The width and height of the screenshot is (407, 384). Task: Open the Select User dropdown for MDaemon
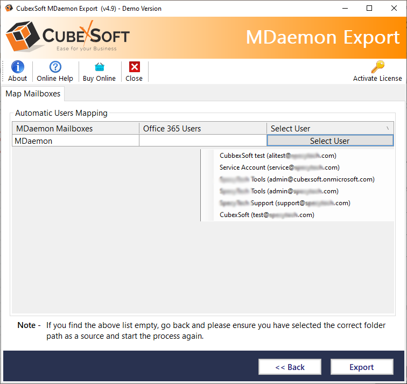coord(329,141)
